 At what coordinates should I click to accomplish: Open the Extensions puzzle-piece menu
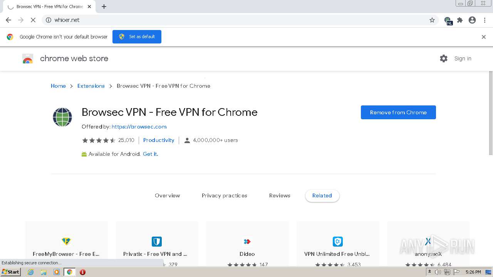(460, 20)
